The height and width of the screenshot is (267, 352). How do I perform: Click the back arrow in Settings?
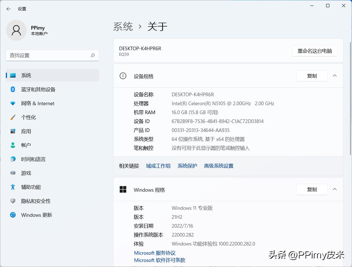(8, 9)
